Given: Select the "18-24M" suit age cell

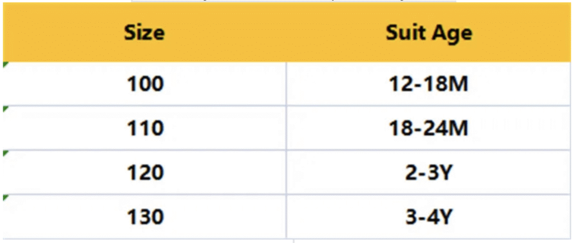Looking at the screenshot, I should click(x=429, y=128).
